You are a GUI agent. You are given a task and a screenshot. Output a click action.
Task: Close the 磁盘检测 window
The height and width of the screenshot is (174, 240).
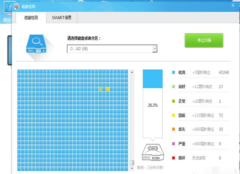pos(232,6)
